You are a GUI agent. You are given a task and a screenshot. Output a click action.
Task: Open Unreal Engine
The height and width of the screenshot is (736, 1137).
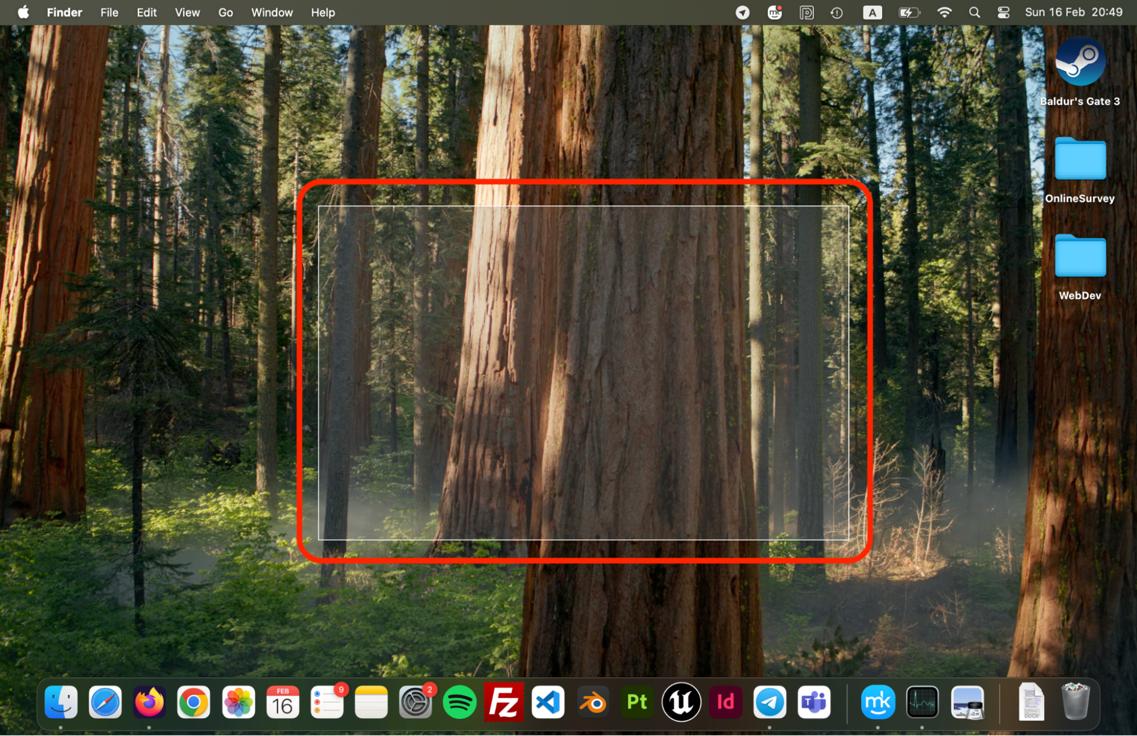click(x=681, y=702)
